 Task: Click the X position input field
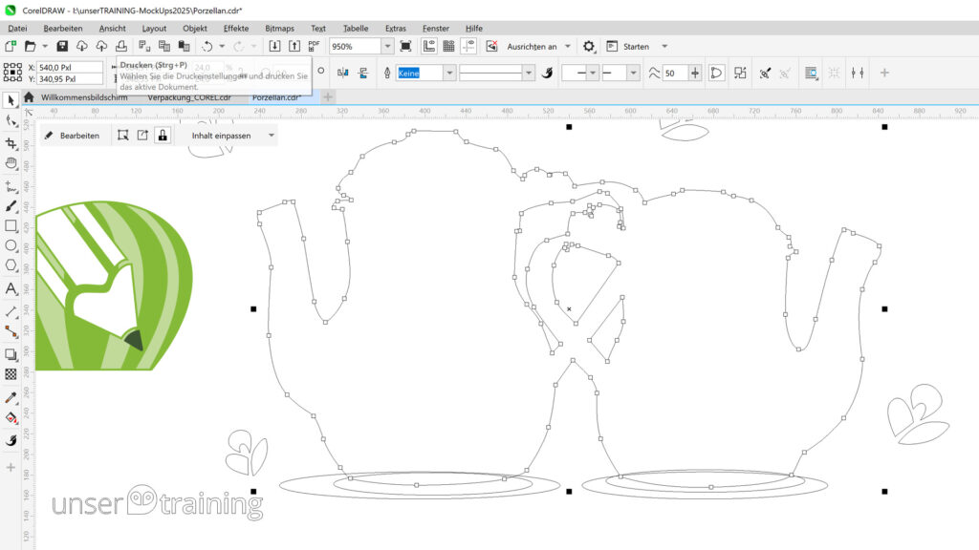[69, 68]
